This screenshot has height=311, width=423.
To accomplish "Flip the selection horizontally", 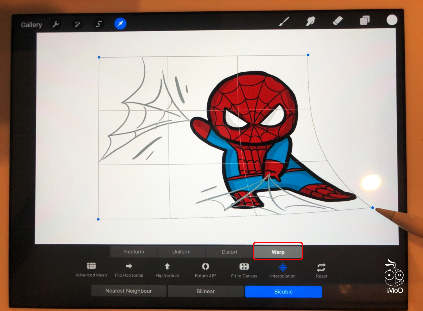I will click(129, 270).
